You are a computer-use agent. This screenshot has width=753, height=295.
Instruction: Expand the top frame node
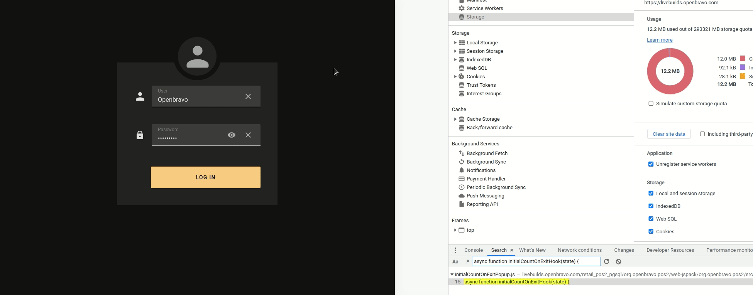click(455, 230)
